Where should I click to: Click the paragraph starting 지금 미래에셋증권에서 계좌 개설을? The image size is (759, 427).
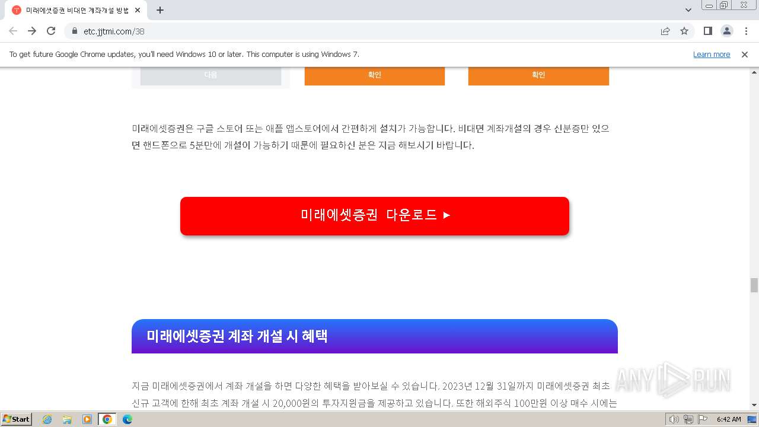[375, 394]
